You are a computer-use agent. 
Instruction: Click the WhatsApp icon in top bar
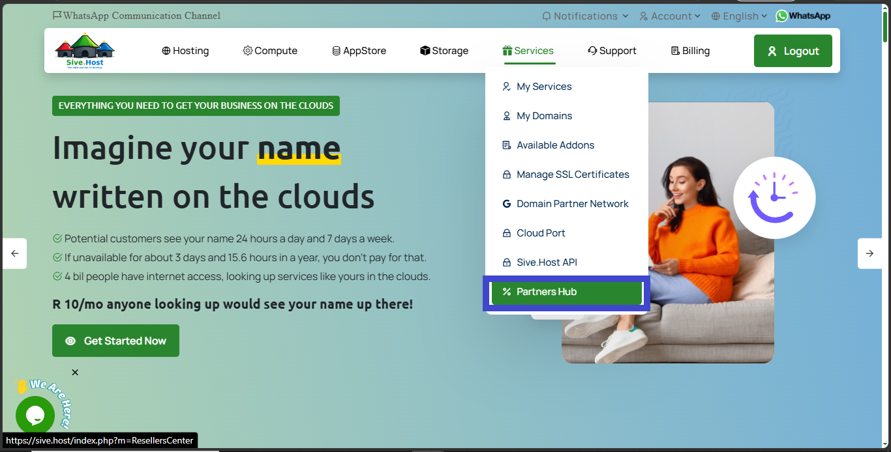click(x=803, y=16)
